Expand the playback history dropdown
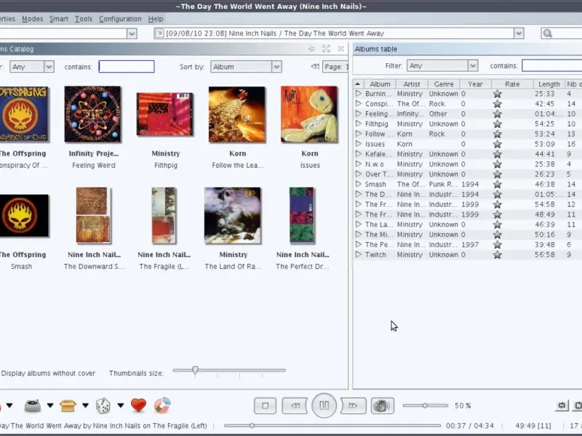This screenshot has width=582, height=436. (x=519, y=33)
